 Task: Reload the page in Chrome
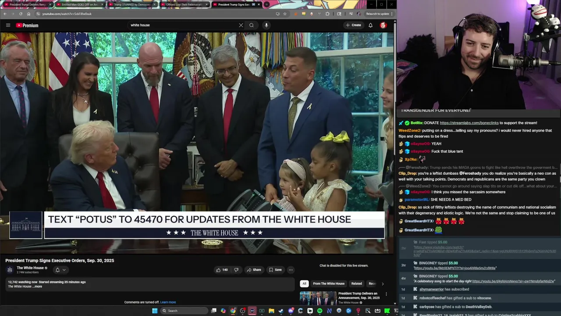point(21,14)
